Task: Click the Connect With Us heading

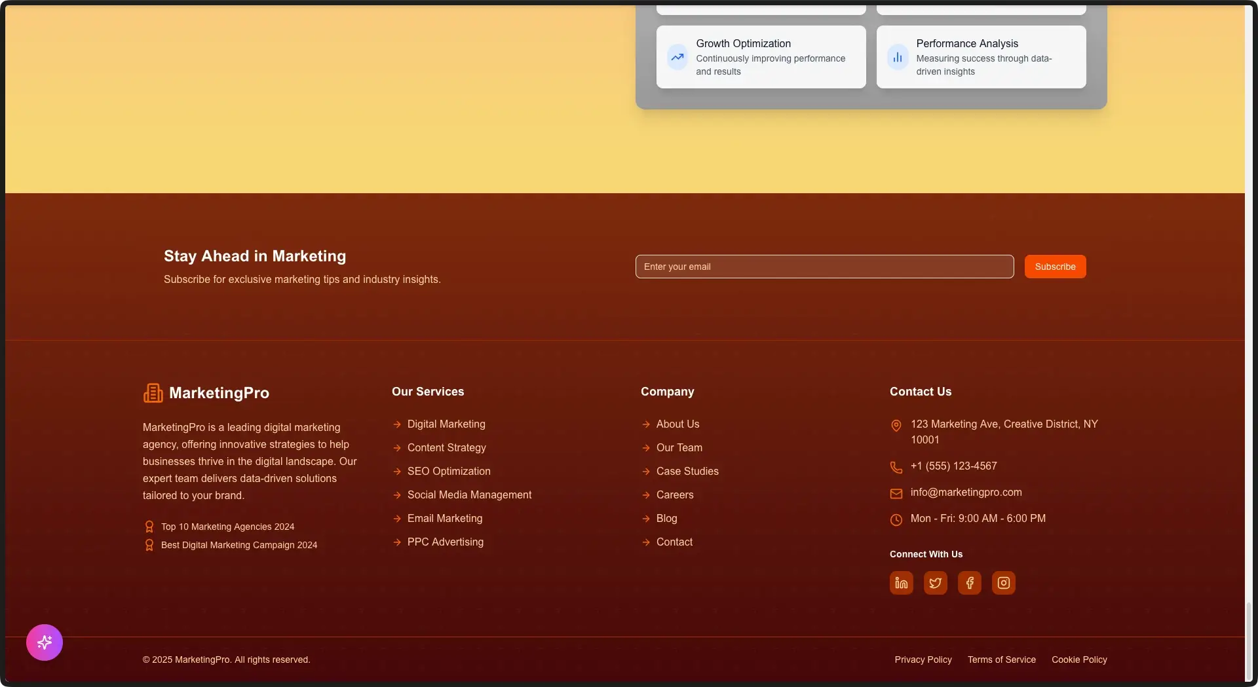Action: pos(926,554)
